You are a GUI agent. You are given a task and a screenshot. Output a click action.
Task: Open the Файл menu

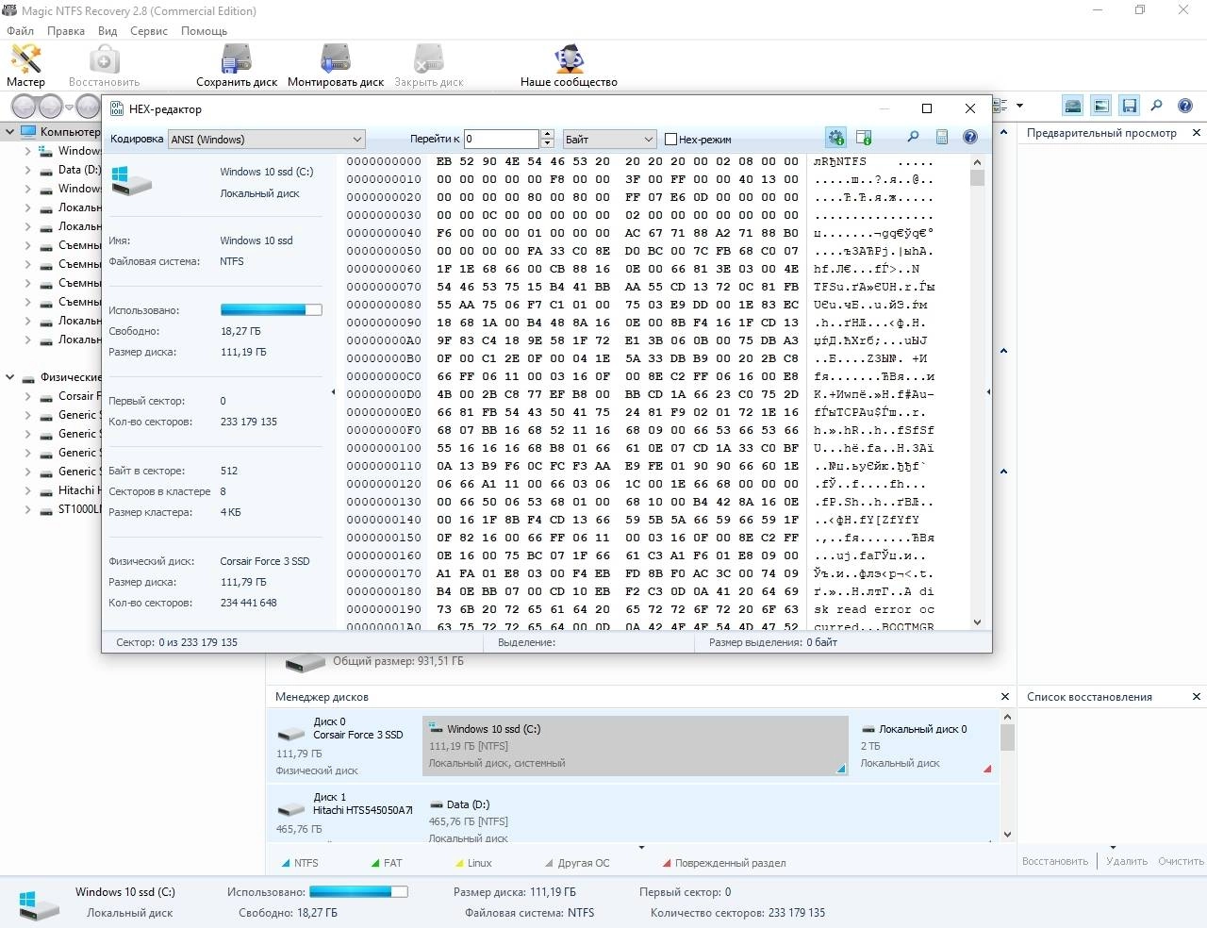tap(20, 30)
